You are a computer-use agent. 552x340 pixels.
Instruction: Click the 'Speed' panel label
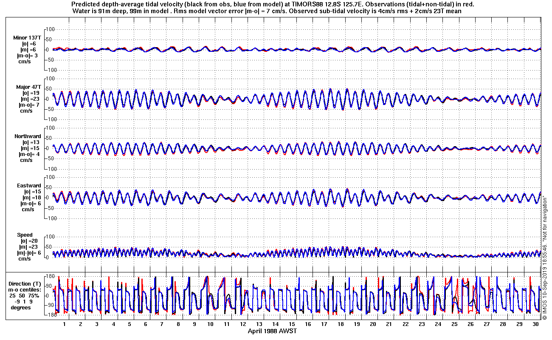point(25,235)
